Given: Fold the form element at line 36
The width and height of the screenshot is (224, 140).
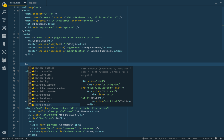Looking at the screenshot, I should click(18, 121).
